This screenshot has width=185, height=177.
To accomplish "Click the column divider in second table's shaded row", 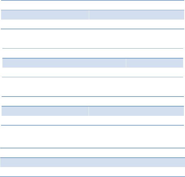I will (126, 63).
